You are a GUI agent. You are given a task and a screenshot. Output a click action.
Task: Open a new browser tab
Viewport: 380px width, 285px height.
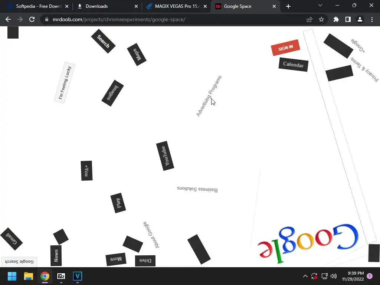[288, 6]
